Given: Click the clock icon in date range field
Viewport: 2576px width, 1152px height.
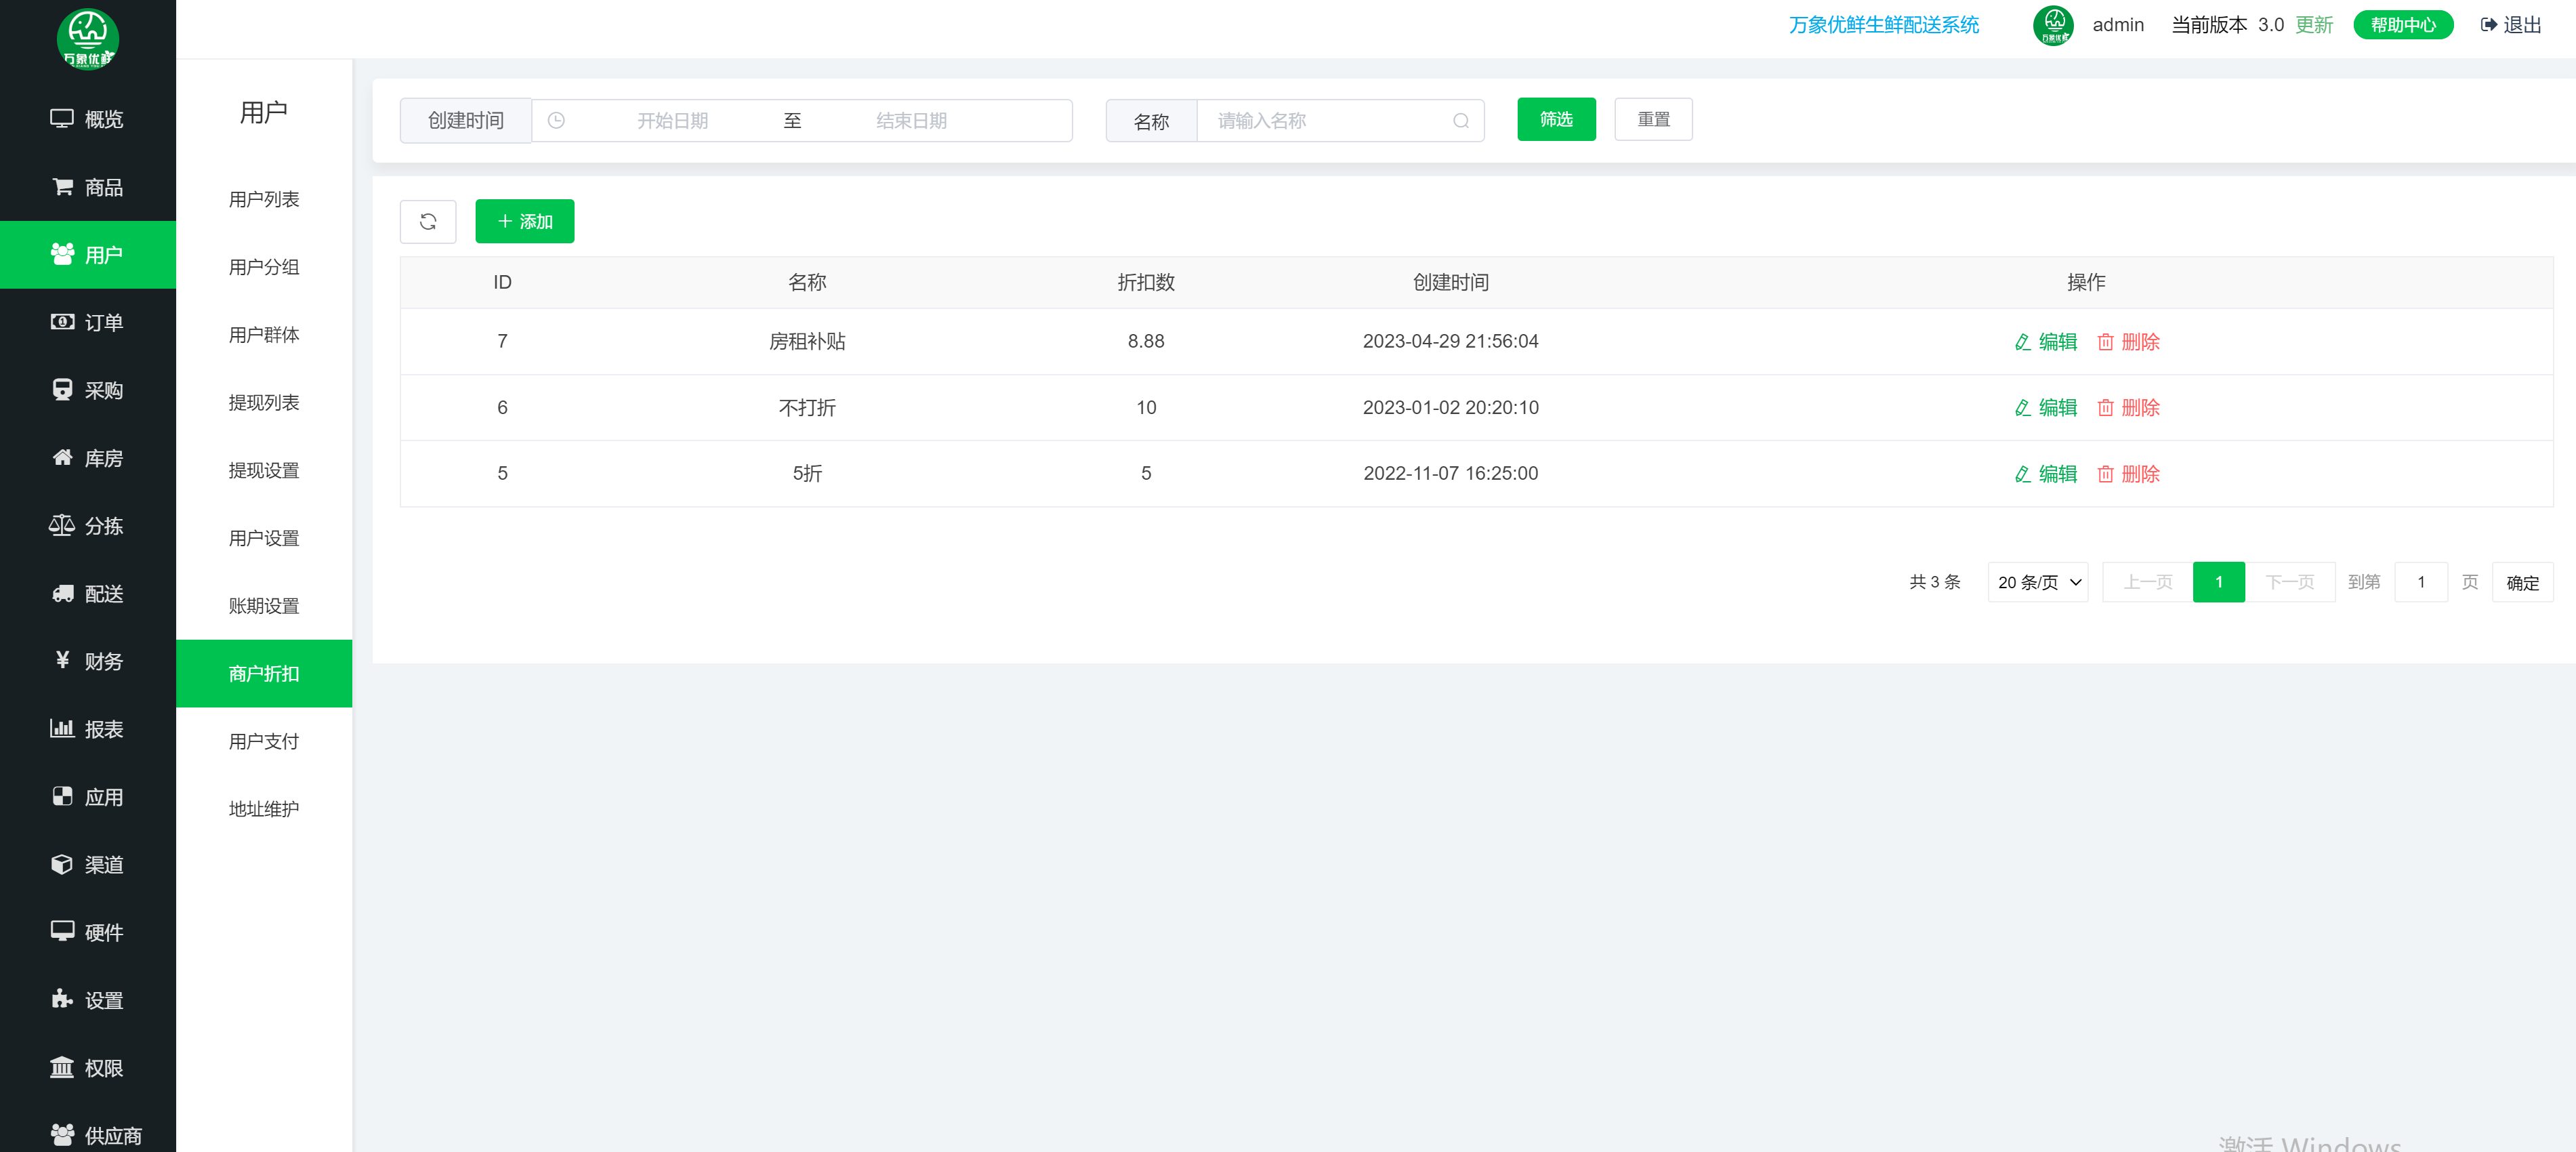Looking at the screenshot, I should point(556,121).
